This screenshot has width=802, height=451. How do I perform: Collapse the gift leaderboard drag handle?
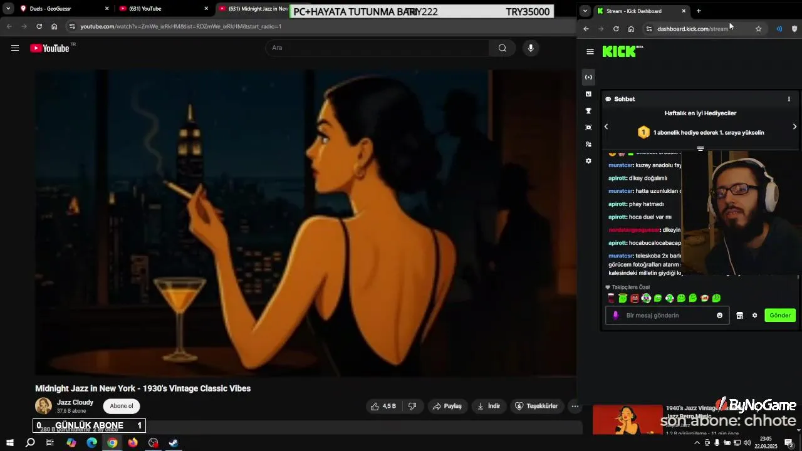pyautogui.click(x=700, y=149)
